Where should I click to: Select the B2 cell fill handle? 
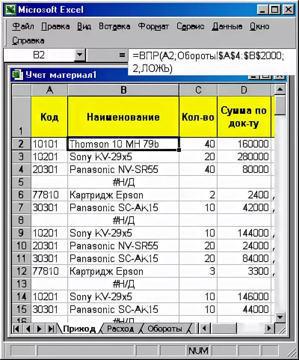click(x=179, y=150)
